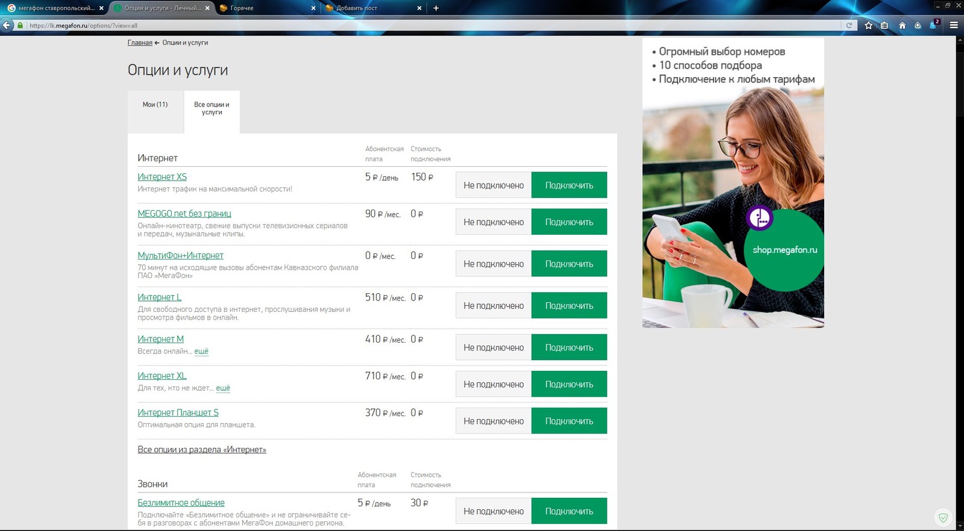
Task: Click the '510 ₽/мес.' price of Интернет L
Action: point(385,297)
